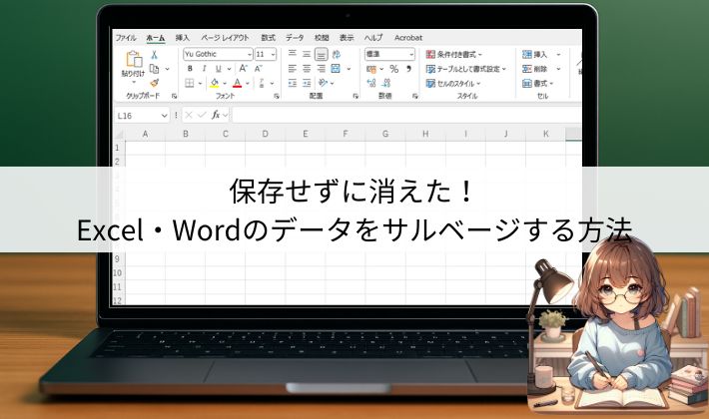Viewport: 709px width, 419px height.
Task: Switch to the 数式 (Formulas) tab
Action: (269, 38)
